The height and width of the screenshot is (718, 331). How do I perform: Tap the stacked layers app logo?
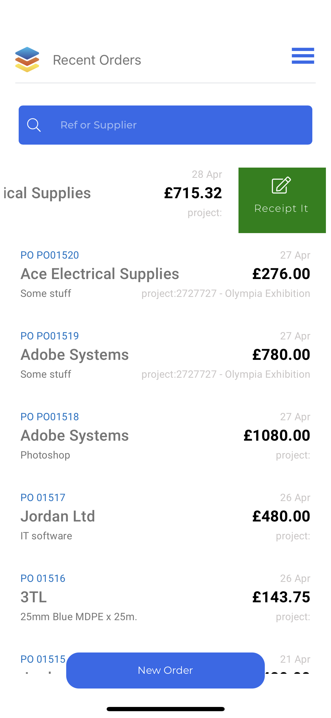[27, 60]
